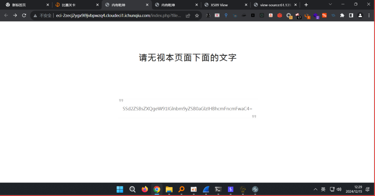Show hidden system tray icons
Viewport: 375px width, 196px height.
point(315,189)
